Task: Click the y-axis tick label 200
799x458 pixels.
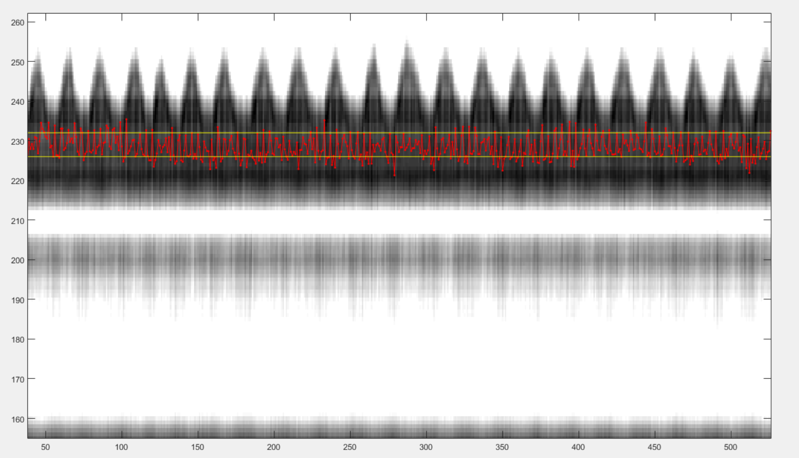Action: click(17, 260)
